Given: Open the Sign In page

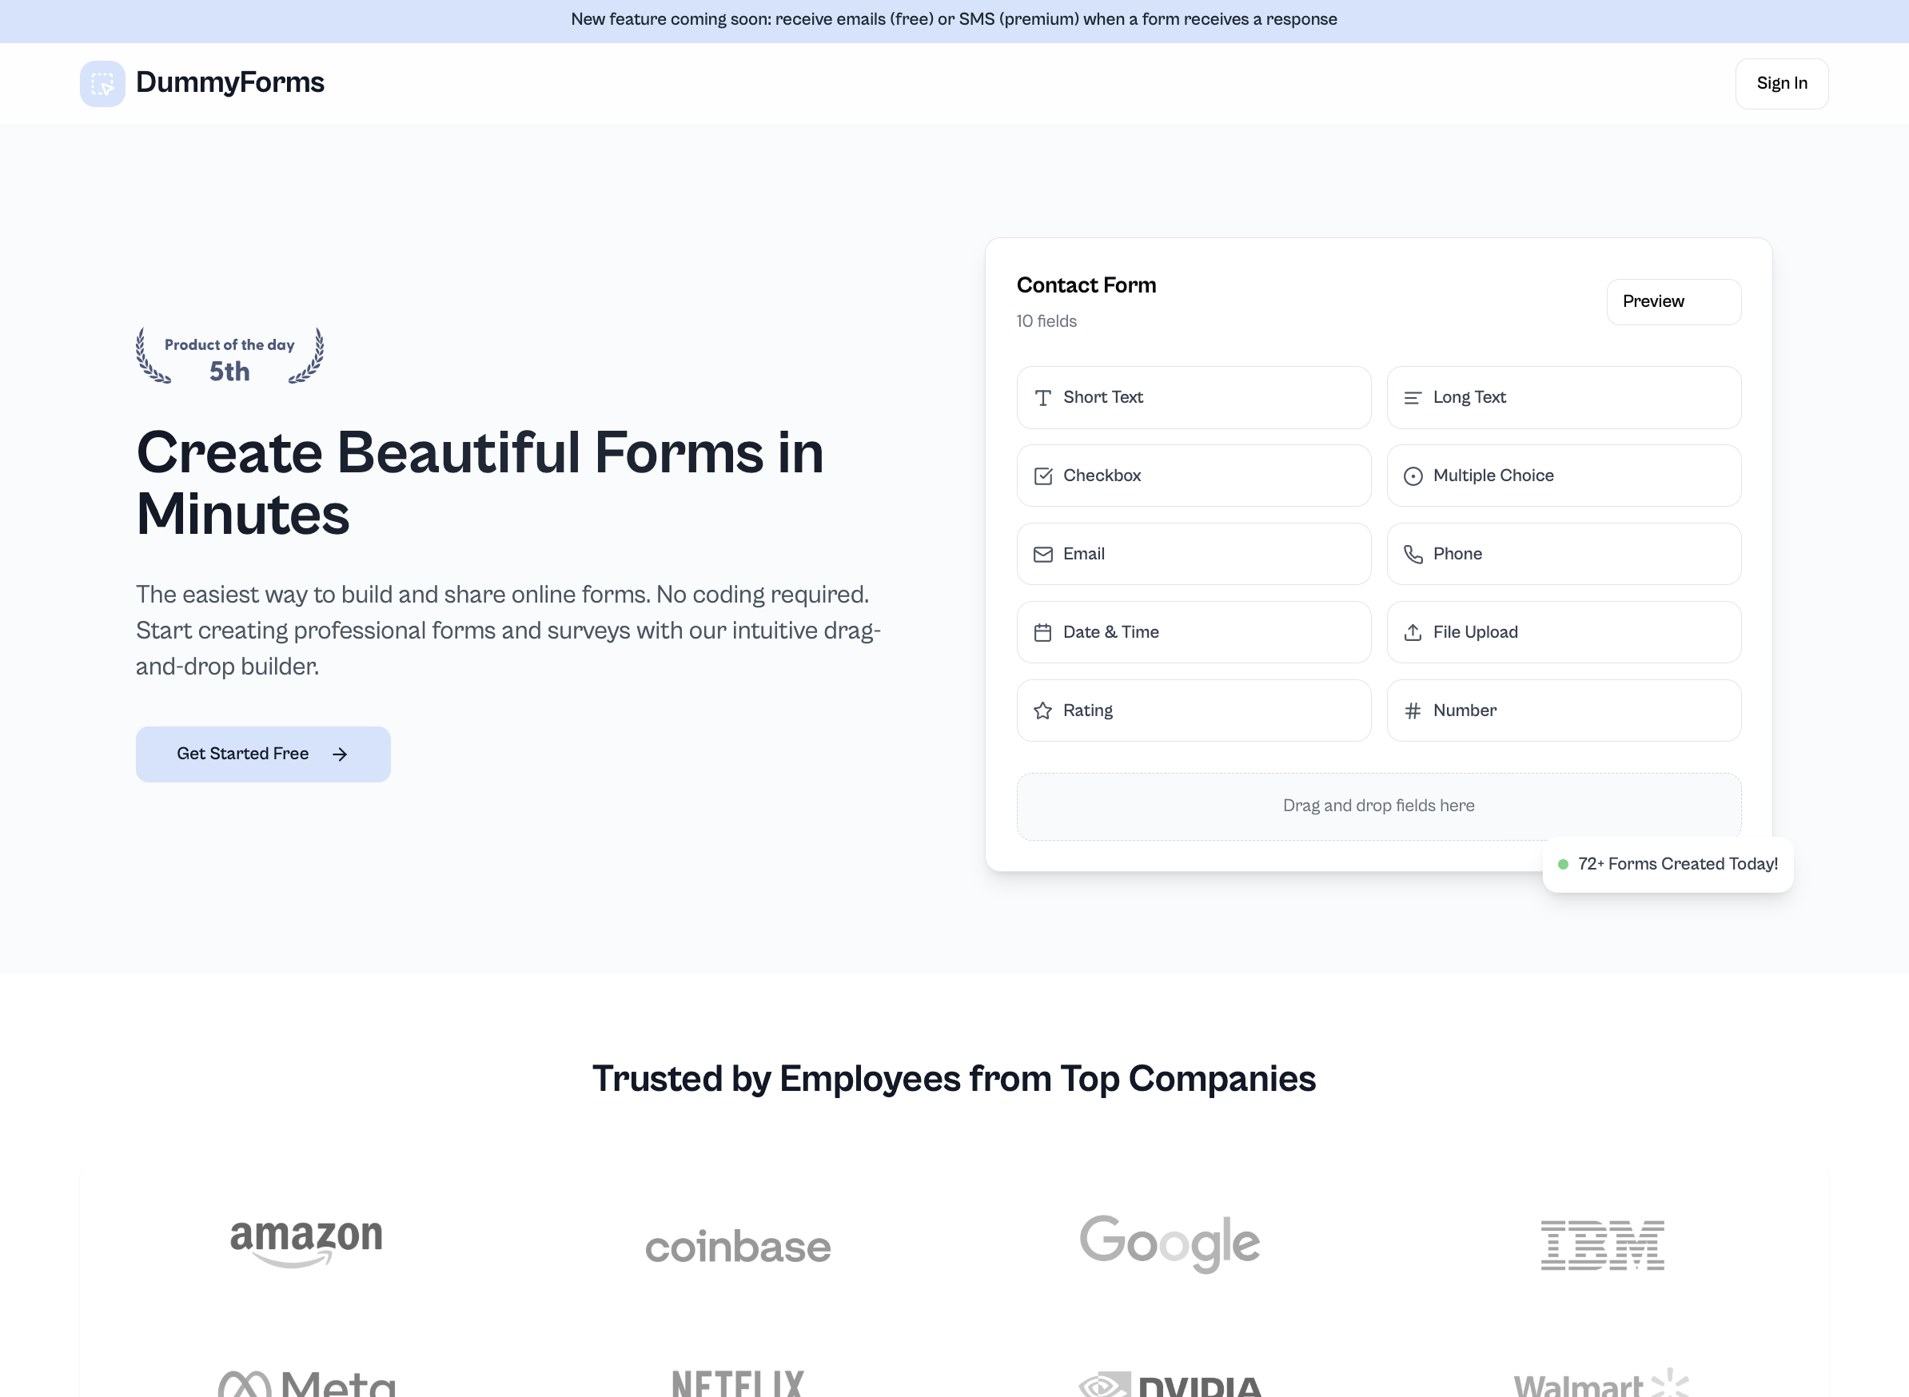Looking at the screenshot, I should (1781, 83).
